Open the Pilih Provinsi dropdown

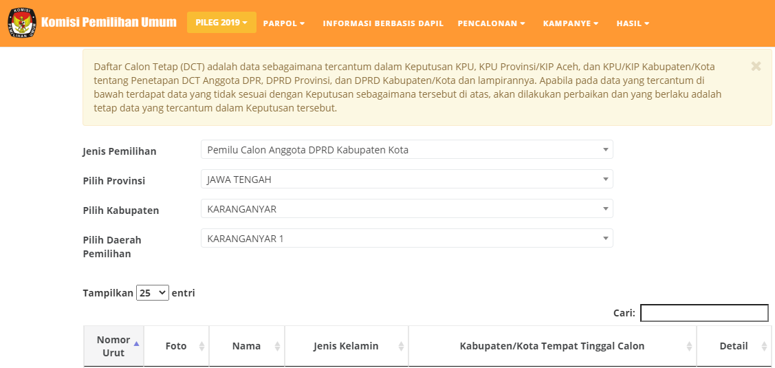point(406,180)
